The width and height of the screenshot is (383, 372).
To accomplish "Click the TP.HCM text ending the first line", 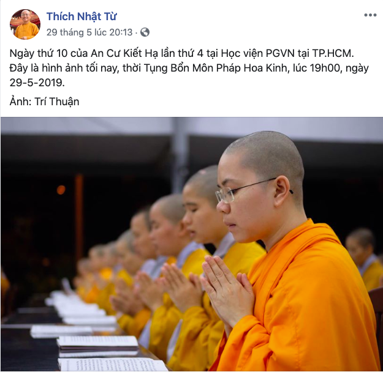I will [333, 53].
